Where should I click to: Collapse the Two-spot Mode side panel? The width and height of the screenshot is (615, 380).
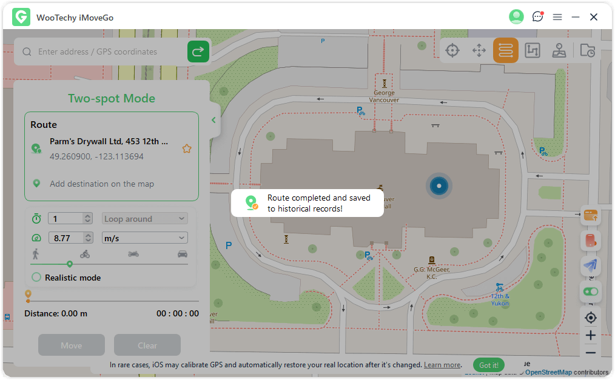pos(213,120)
